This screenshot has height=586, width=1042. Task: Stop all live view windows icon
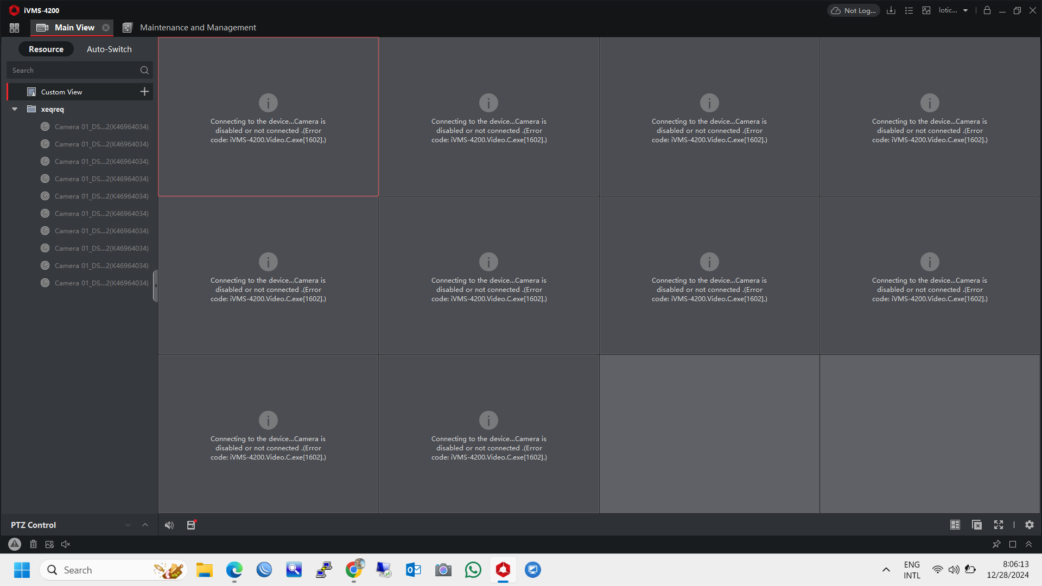click(977, 525)
